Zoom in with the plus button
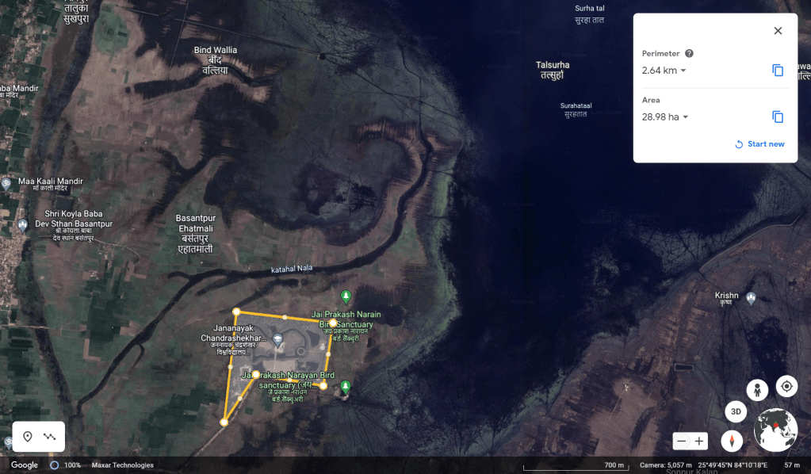The image size is (811, 474). click(x=699, y=441)
